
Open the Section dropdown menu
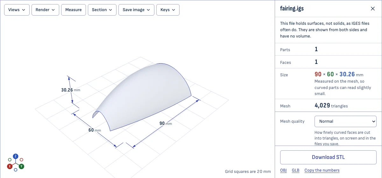(x=102, y=10)
